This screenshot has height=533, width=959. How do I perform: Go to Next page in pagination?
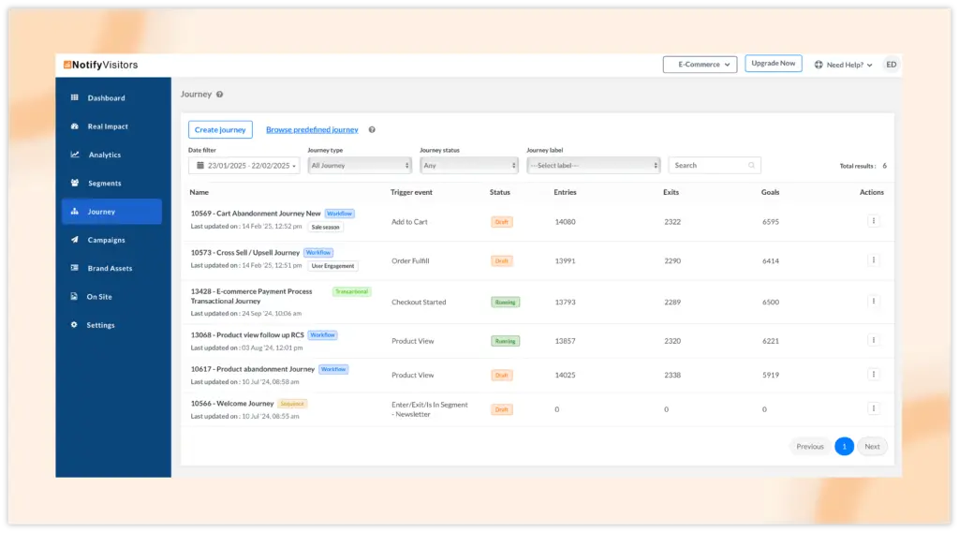pyautogui.click(x=872, y=446)
